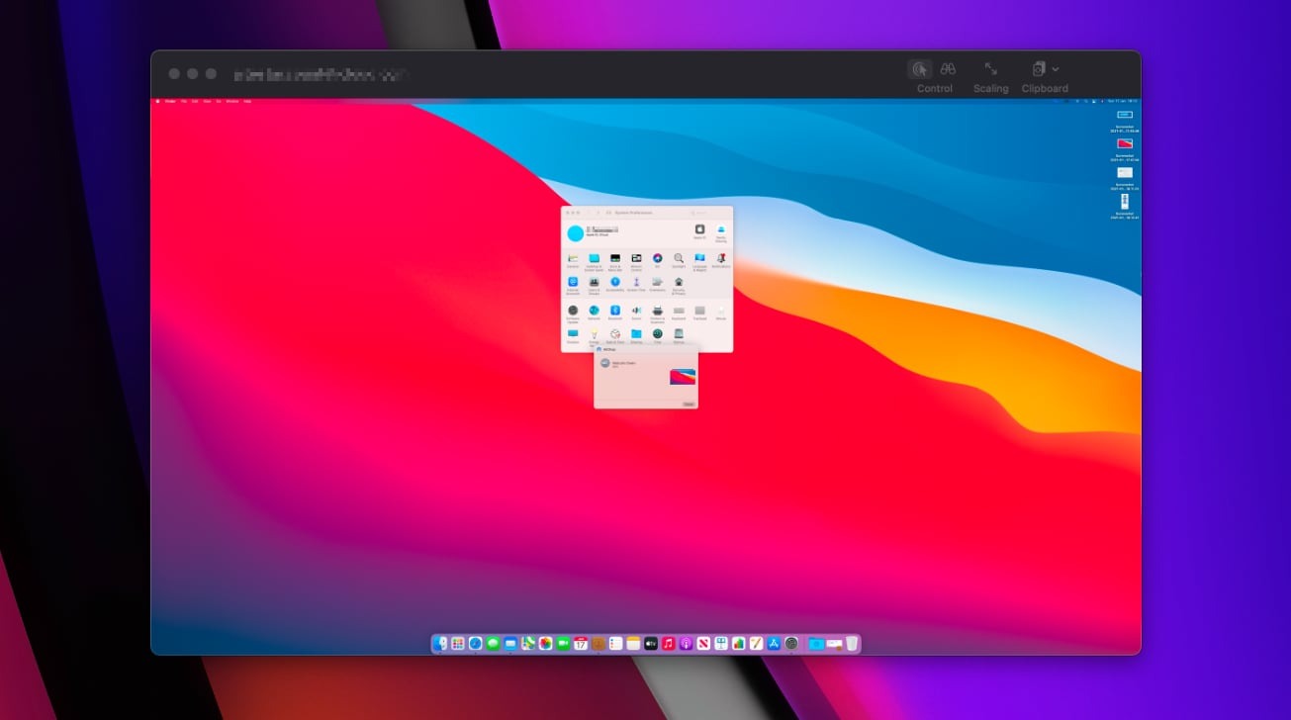Open Reminders from the remote Dock

616,644
